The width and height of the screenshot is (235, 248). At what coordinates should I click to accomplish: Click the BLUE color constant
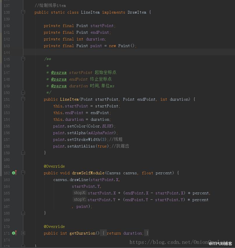pyautogui.click(x=107, y=126)
